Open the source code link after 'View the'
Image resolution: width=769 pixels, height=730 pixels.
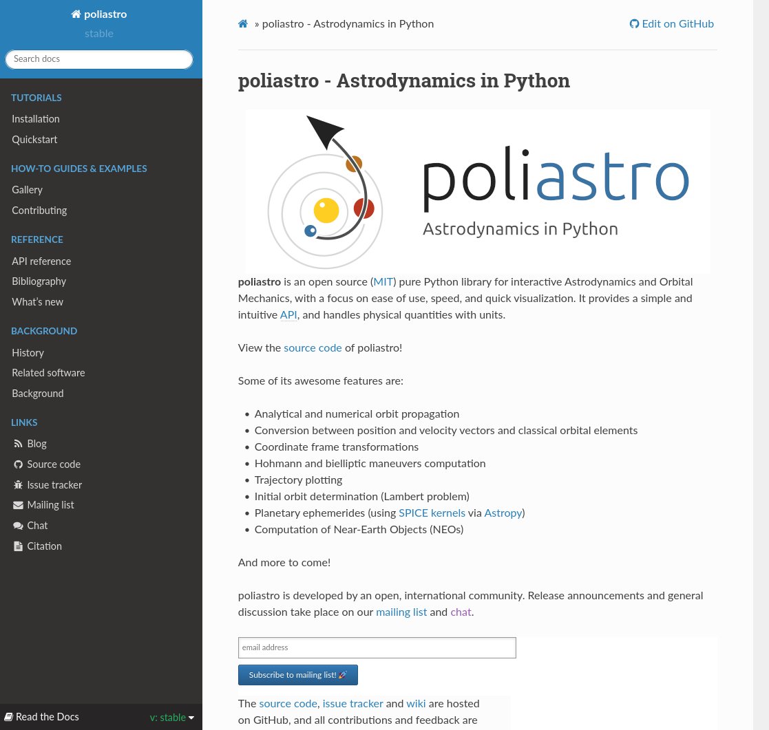point(313,348)
